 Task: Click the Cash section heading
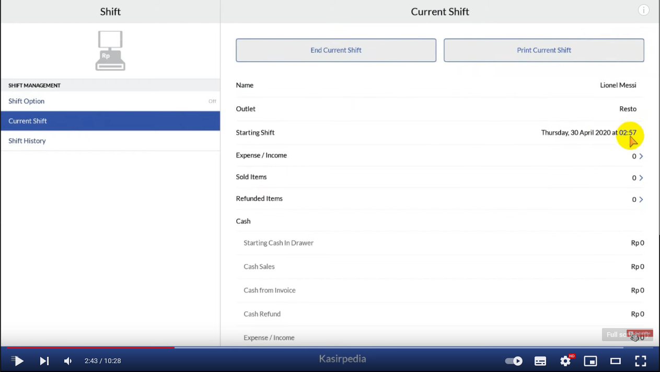(x=243, y=221)
